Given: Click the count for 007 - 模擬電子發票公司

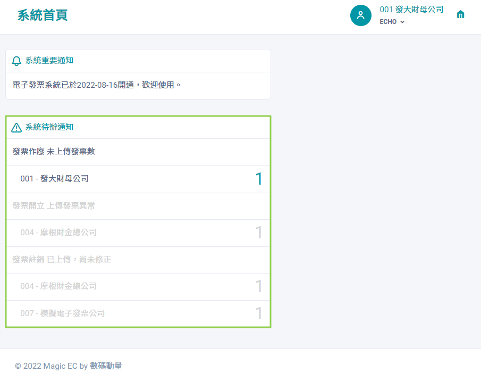Looking at the screenshot, I should click(x=259, y=313).
